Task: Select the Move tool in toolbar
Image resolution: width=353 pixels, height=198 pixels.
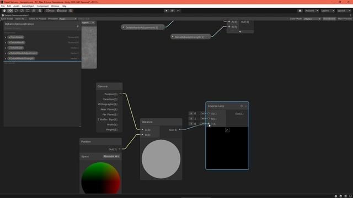Action: (x=10, y=11)
